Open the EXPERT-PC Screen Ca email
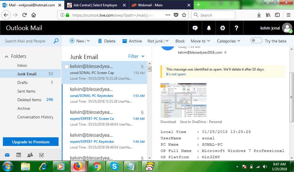Screen dimensions: 294x172 coord(105,118)
